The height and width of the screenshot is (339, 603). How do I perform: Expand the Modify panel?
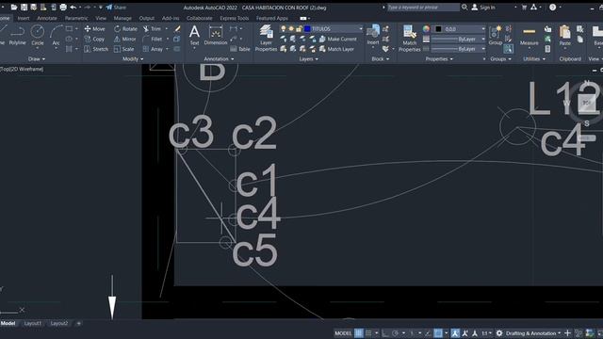[x=133, y=58]
